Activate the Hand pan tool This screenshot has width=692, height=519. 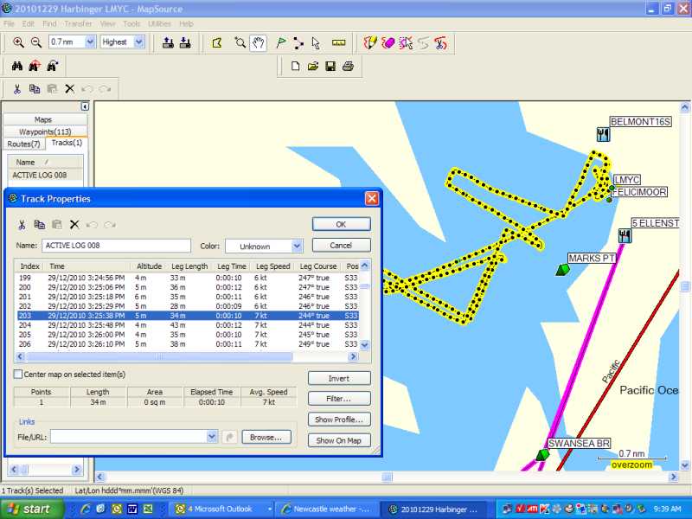pos(258,42)
